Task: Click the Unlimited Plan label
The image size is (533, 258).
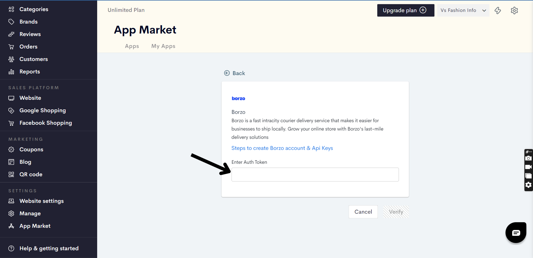Action: click(126, 10)
